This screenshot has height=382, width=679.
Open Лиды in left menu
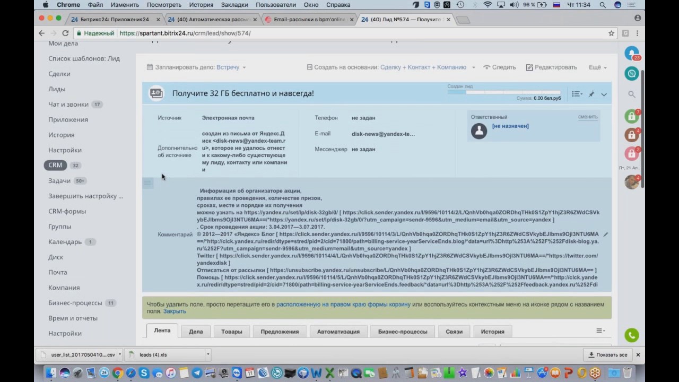point(57,89)
